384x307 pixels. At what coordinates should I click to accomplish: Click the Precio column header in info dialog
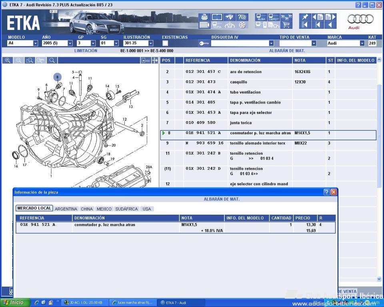click(305, 218)
